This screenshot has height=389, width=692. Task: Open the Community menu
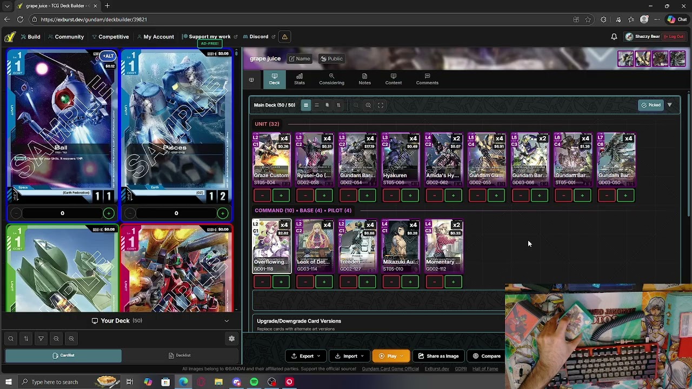66,37
